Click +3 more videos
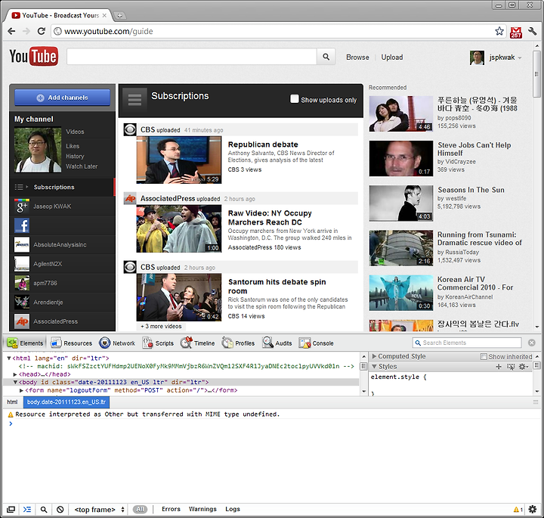Image resolution: width=544 pixels, height=518 pixels. 161,327
